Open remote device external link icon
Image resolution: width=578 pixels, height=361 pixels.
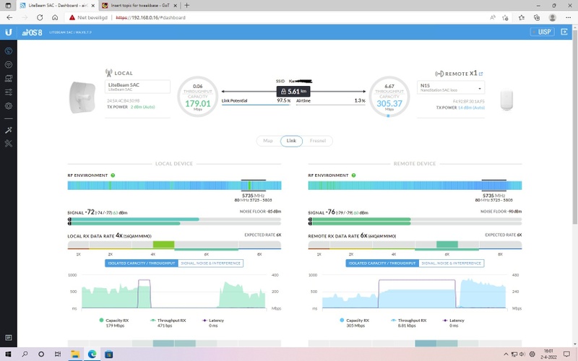pyautogui.click(x=480, y=74)
